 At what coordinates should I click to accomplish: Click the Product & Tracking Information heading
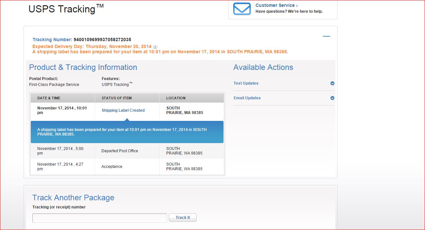coord(83,67)
